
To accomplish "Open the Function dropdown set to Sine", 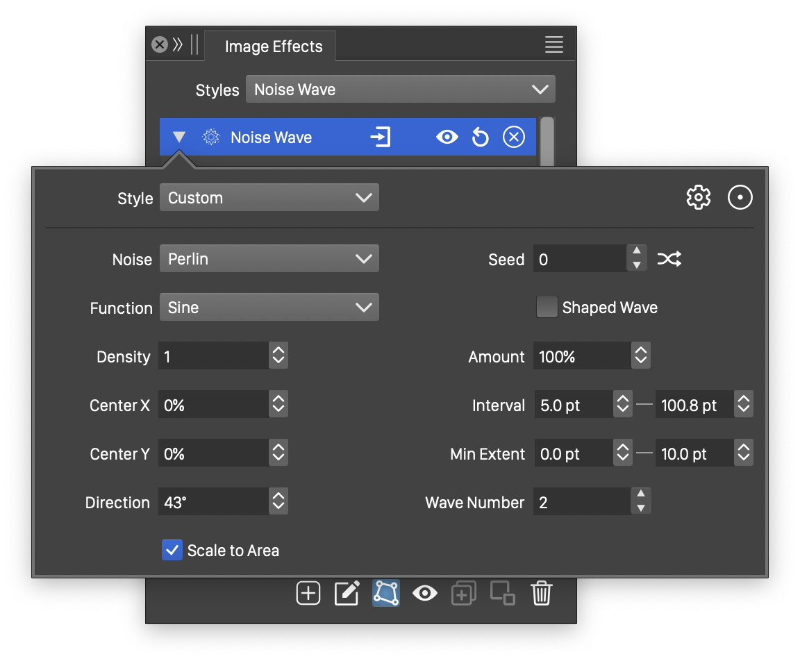I will [269, 308].
